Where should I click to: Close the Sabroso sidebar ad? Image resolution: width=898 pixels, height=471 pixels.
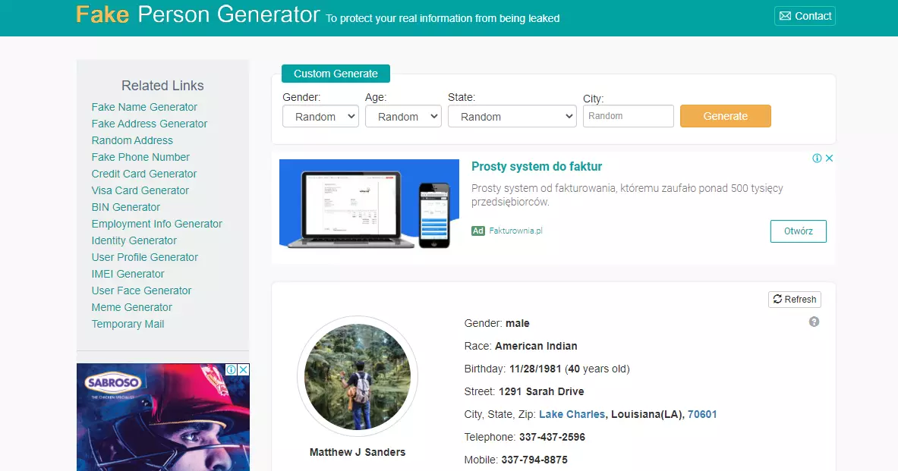click(x=243, y=370)
